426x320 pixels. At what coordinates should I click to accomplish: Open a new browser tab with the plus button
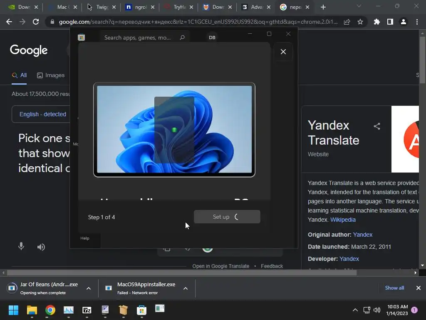tap(323, 7)
